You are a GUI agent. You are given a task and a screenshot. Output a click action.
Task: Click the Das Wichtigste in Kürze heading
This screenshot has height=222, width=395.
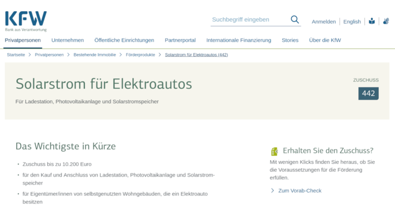click(65, 146)
